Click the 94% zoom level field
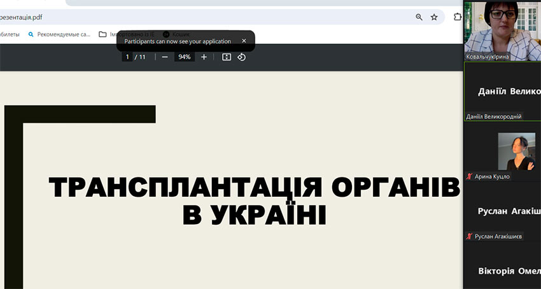This screenshot has height=289, width=541. coord(185,57)
